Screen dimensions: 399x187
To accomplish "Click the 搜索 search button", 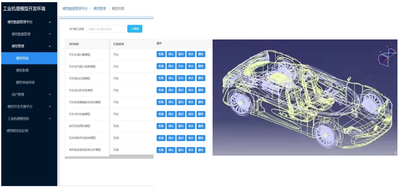I will click(x=135, y=29).
